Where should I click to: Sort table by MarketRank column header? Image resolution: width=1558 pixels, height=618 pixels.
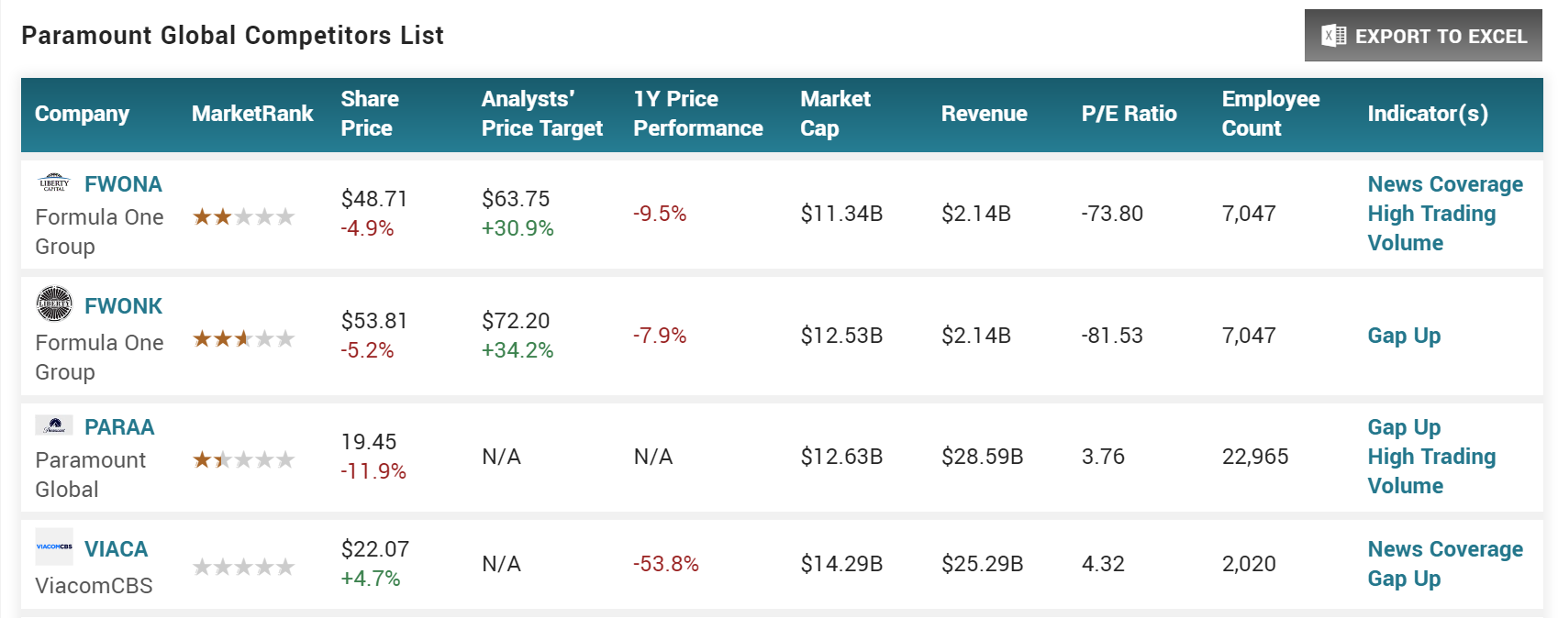tap(252, 114)
